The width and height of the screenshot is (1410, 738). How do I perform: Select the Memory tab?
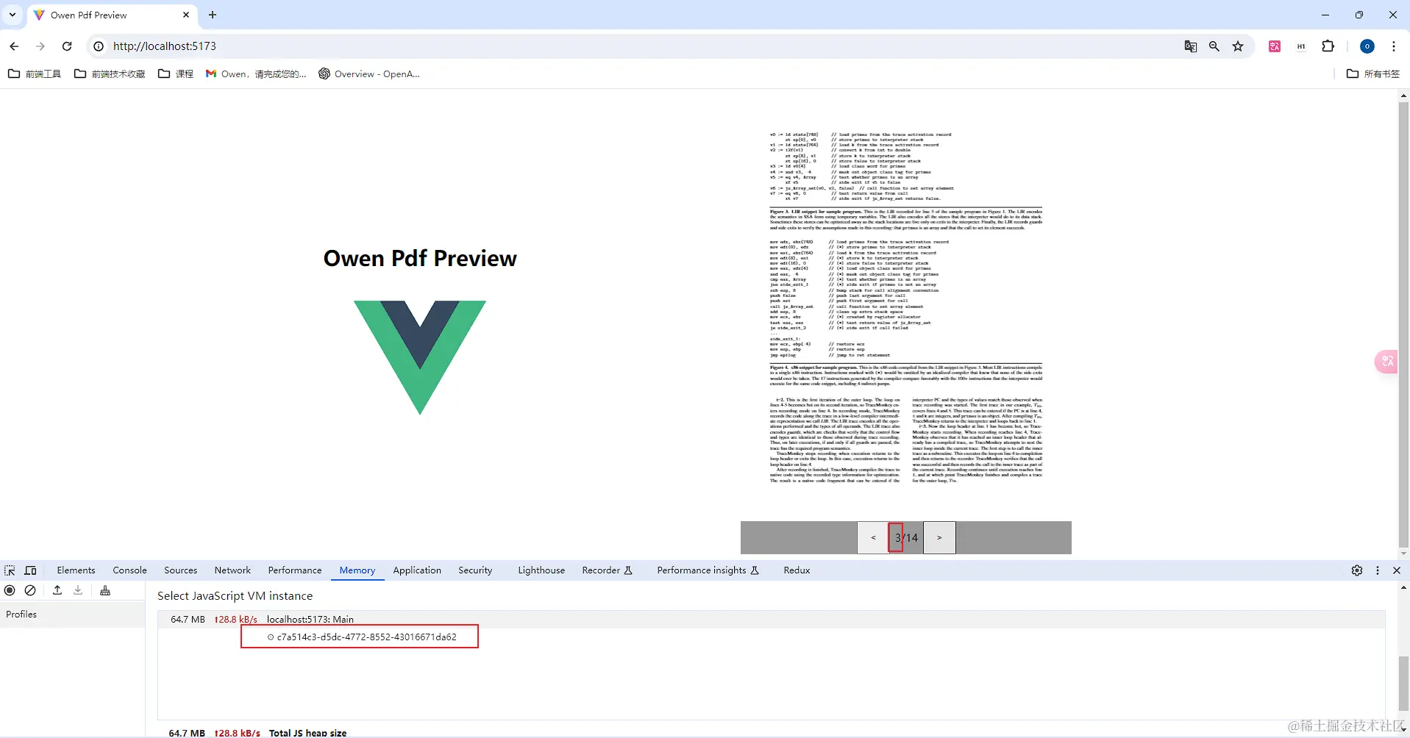coord(357,570)
